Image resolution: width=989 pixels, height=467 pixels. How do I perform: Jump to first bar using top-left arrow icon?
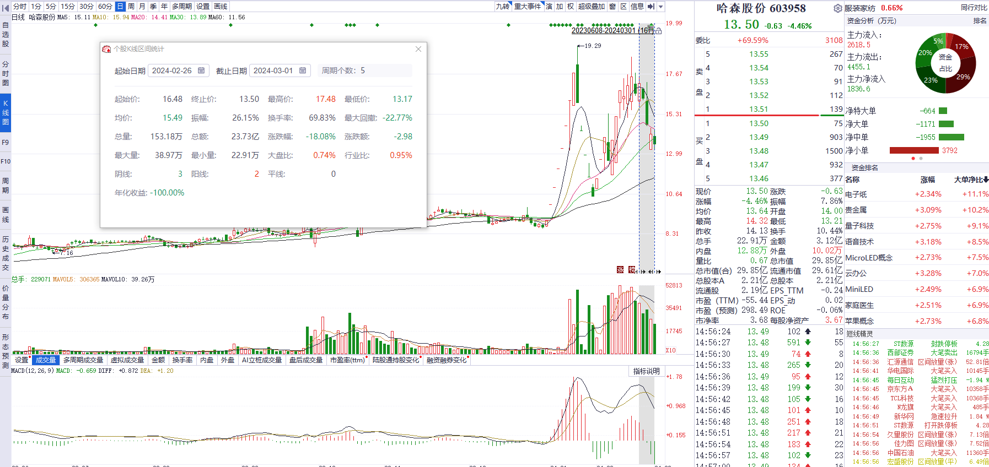pos(6,7)
